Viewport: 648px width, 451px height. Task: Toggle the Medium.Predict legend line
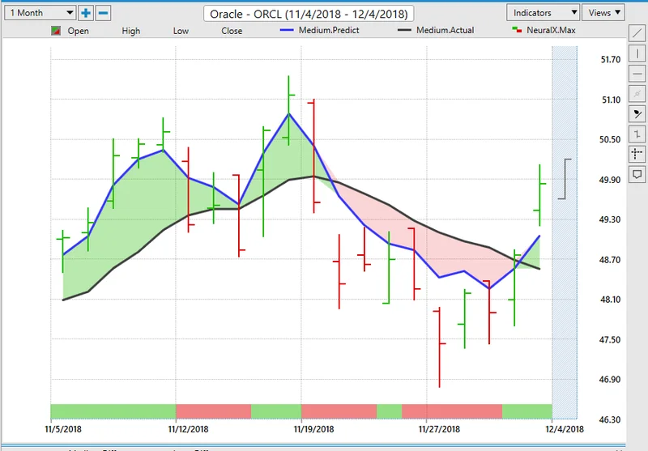click(314, 31)
